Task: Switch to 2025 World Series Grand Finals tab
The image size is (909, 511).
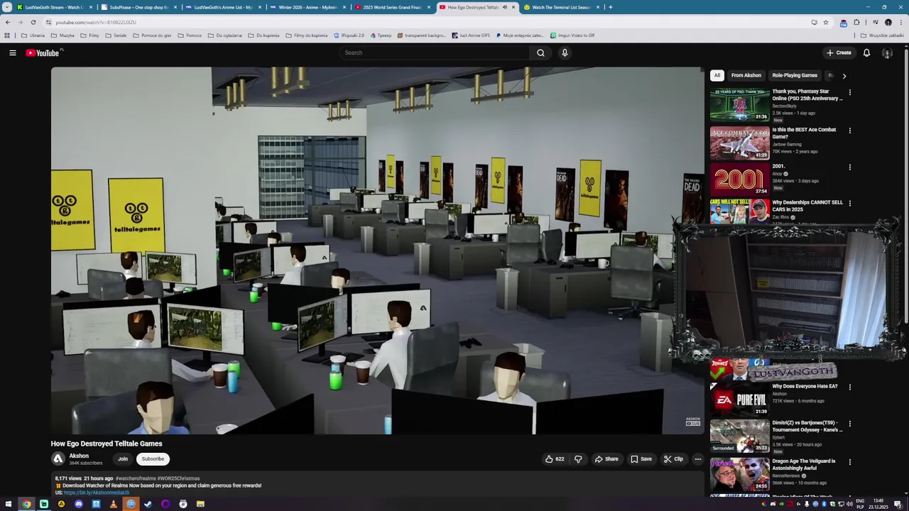Action: click(x=392, y=7)
